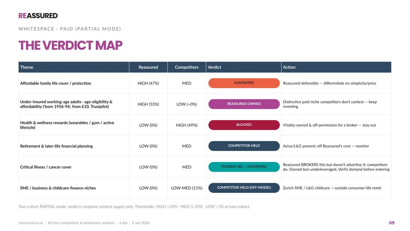410x231 pixels.
Task: Click the 'WHITESPACE · PAID (PARTIAL MODE)' subtitle
Action: tap(70, 29)
